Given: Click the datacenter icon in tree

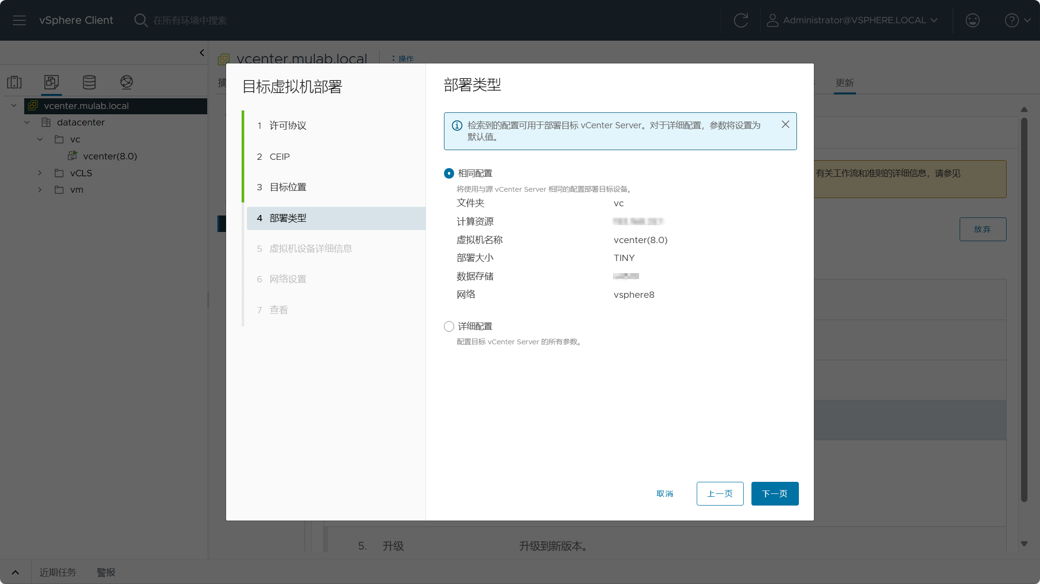Looking at the screenshot, I should pyautogui.click(x=46, y=122).
